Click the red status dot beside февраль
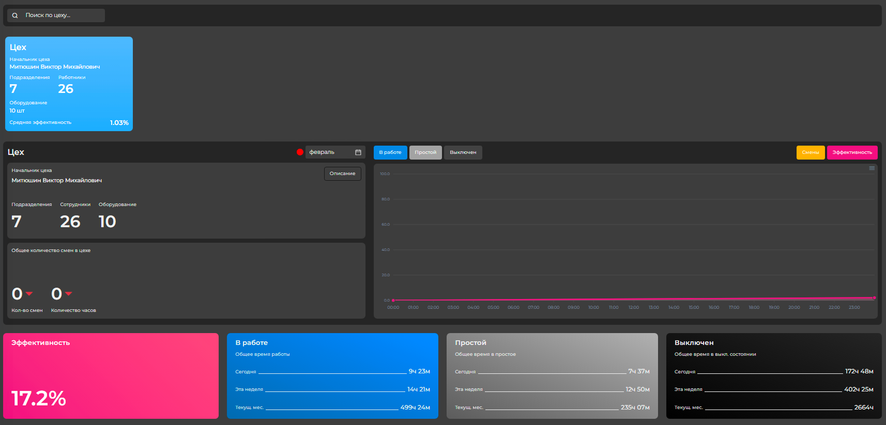The width and height of the screenshot is (886, 425). (x=300, y=152)
